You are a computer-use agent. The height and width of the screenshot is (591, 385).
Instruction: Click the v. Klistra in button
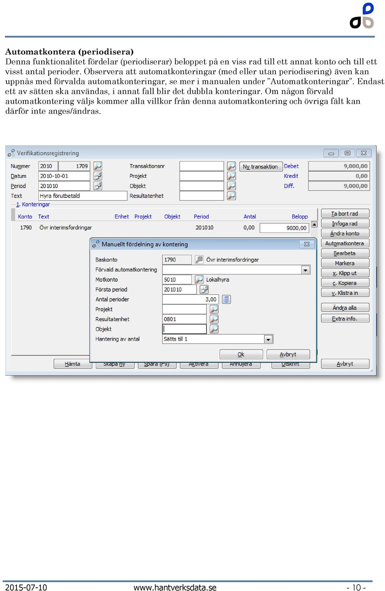pyautogui.click(x=345, y=293)
